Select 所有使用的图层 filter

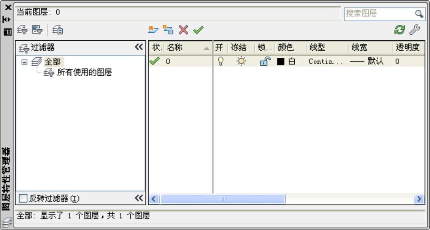[84, 73]
